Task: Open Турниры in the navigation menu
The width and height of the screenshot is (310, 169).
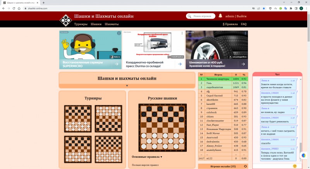Action: [81, 24]
